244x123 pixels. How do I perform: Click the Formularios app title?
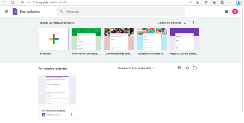[30, 12]
